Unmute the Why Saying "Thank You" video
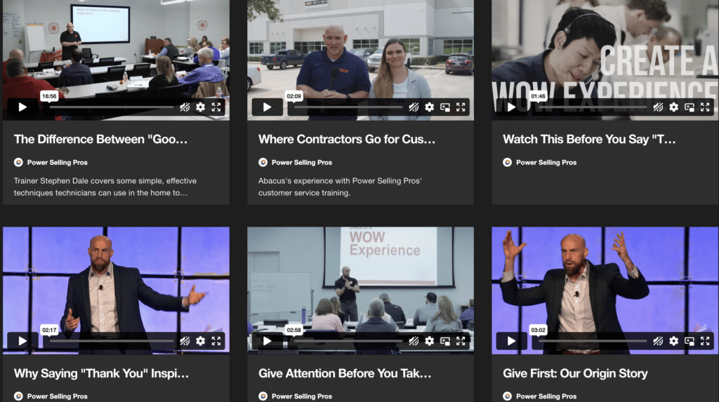Image resolution: width=719 pixels, height=402 pixels. click(x=185, y=341)
